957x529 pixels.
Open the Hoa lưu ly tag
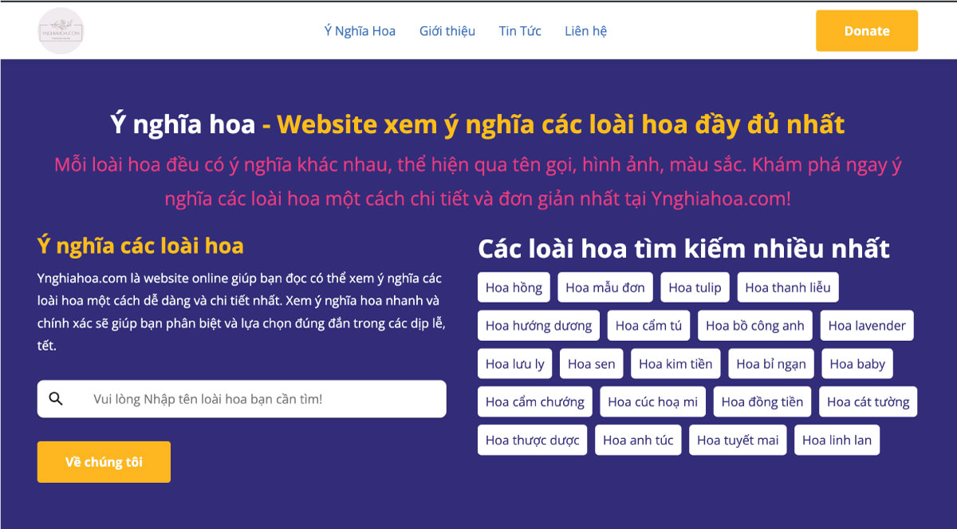pos(514,364)
